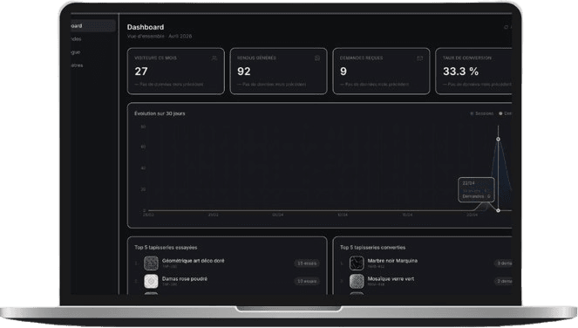Click the 'Top 5 tapisseries essayées' heading

click(166, 248)
